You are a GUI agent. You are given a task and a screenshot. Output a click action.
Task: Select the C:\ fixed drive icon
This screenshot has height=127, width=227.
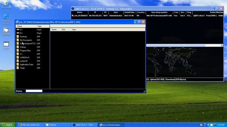18,30
